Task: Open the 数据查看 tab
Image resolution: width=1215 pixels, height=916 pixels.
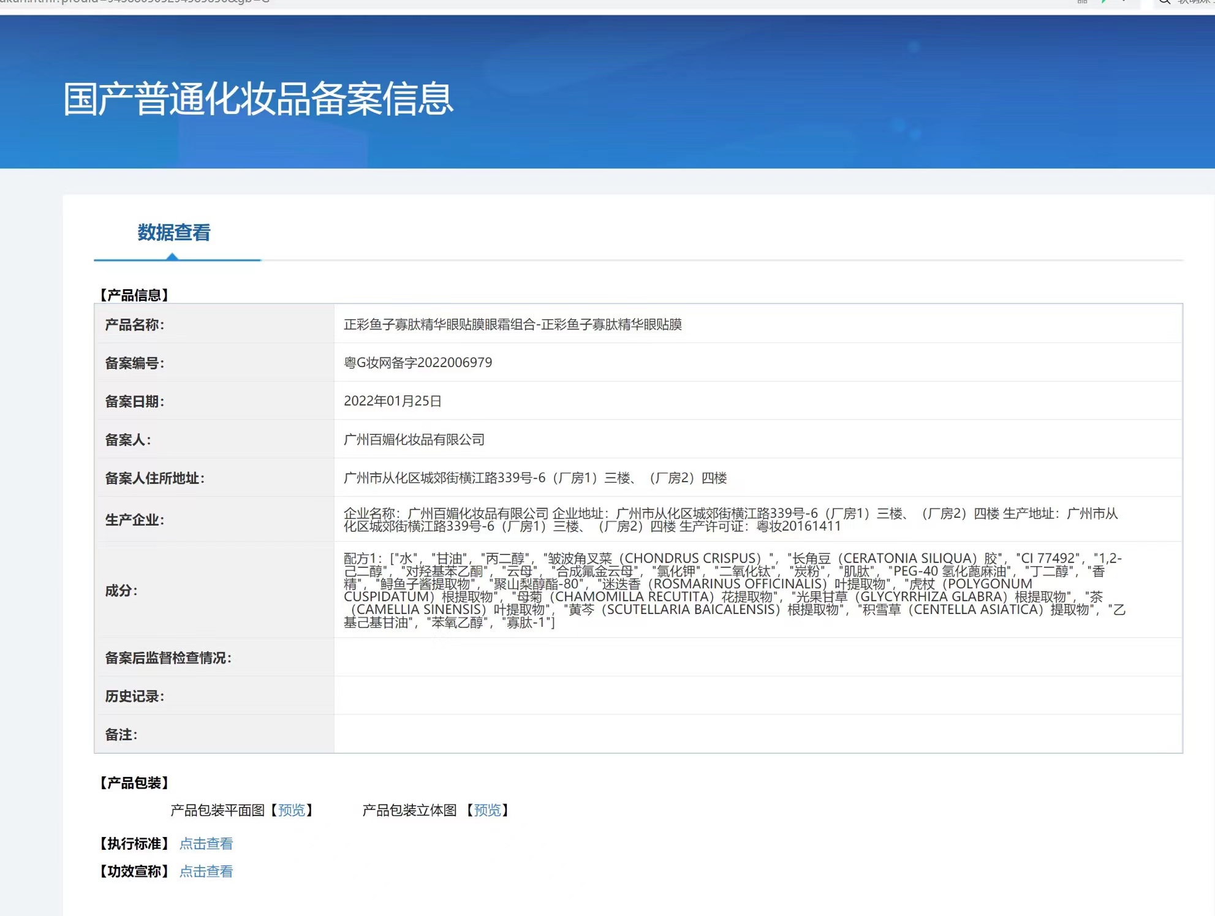Action: [174, 233]
